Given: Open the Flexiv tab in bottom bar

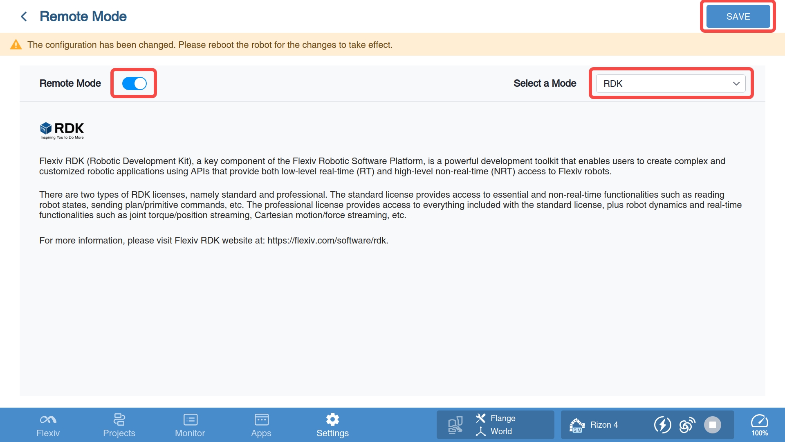Looking at the screenshot, I should click(x=48, y=425).
